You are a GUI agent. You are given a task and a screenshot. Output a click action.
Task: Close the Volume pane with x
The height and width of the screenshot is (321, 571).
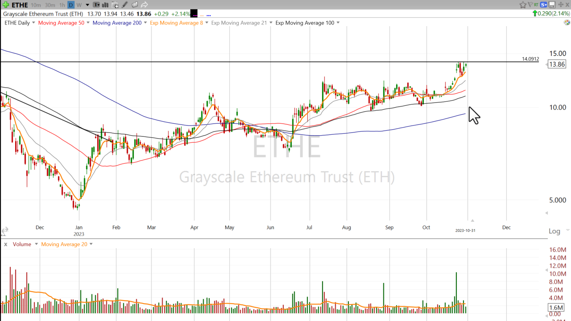coord(6,244)
